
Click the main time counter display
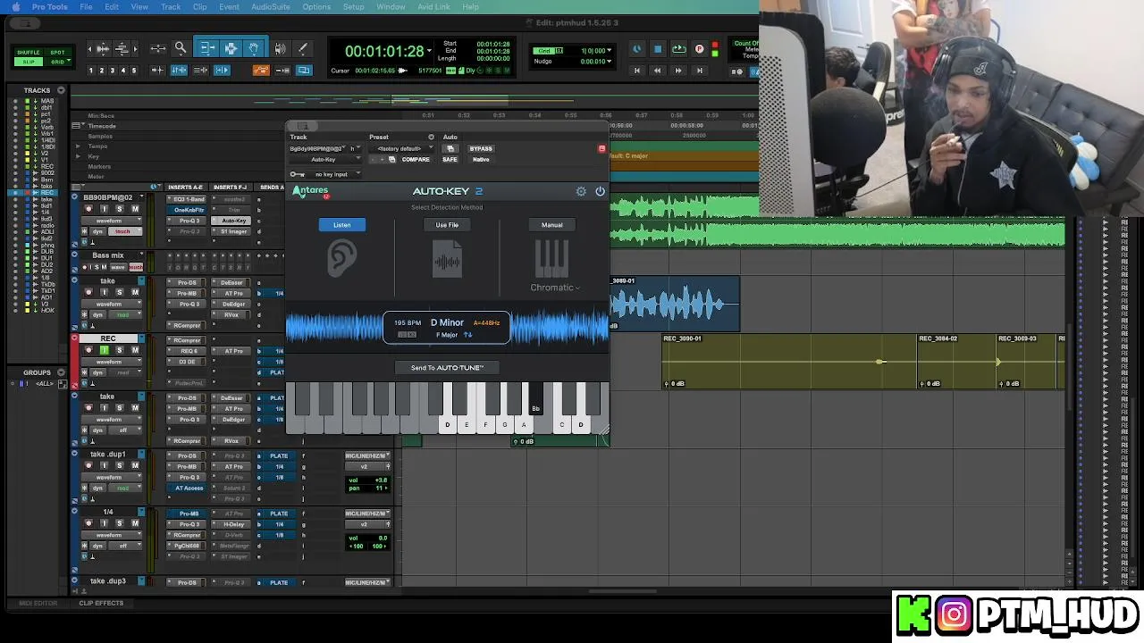[384, 52]
